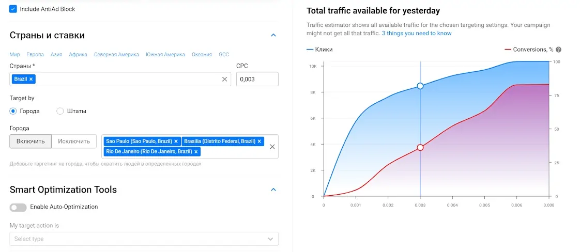Clear all countries in Страны field
This screenshot has height=252, width=580.
click(224, 79)
